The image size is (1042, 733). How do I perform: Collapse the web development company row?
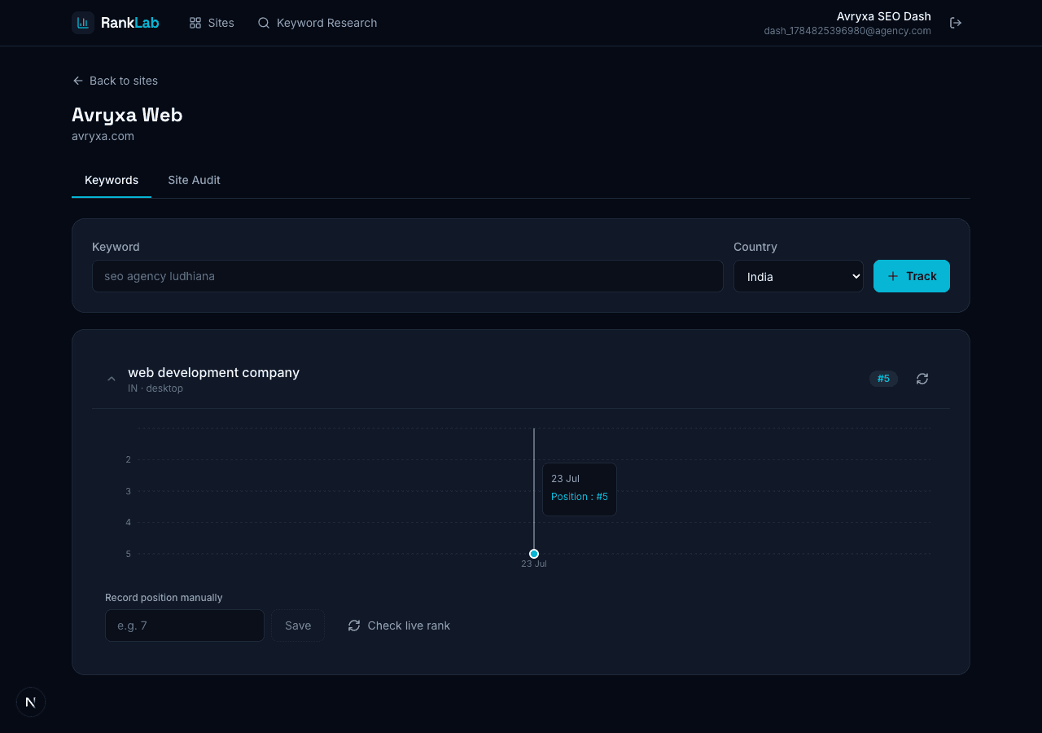[112, 379]
